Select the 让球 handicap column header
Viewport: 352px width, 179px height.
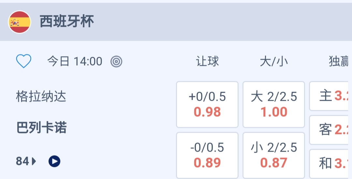207,61
